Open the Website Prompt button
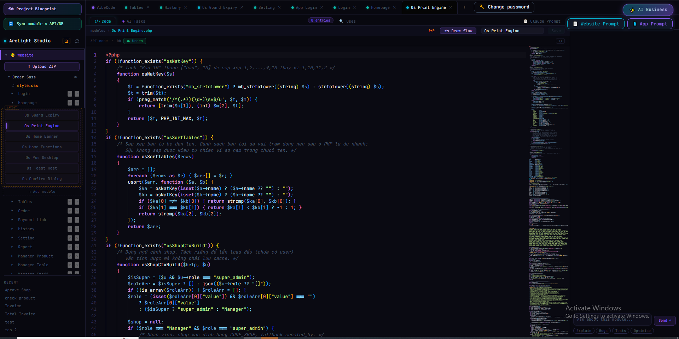This screenshot has height=339, width=679. pos(596,24)
